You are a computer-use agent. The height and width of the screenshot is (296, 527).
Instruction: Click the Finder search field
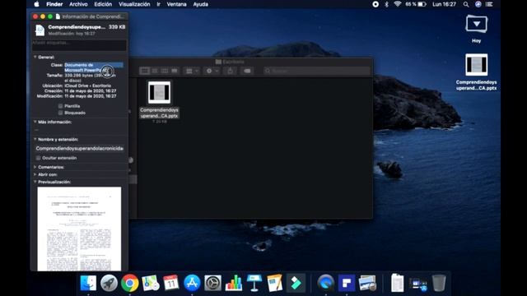(317, 71)
